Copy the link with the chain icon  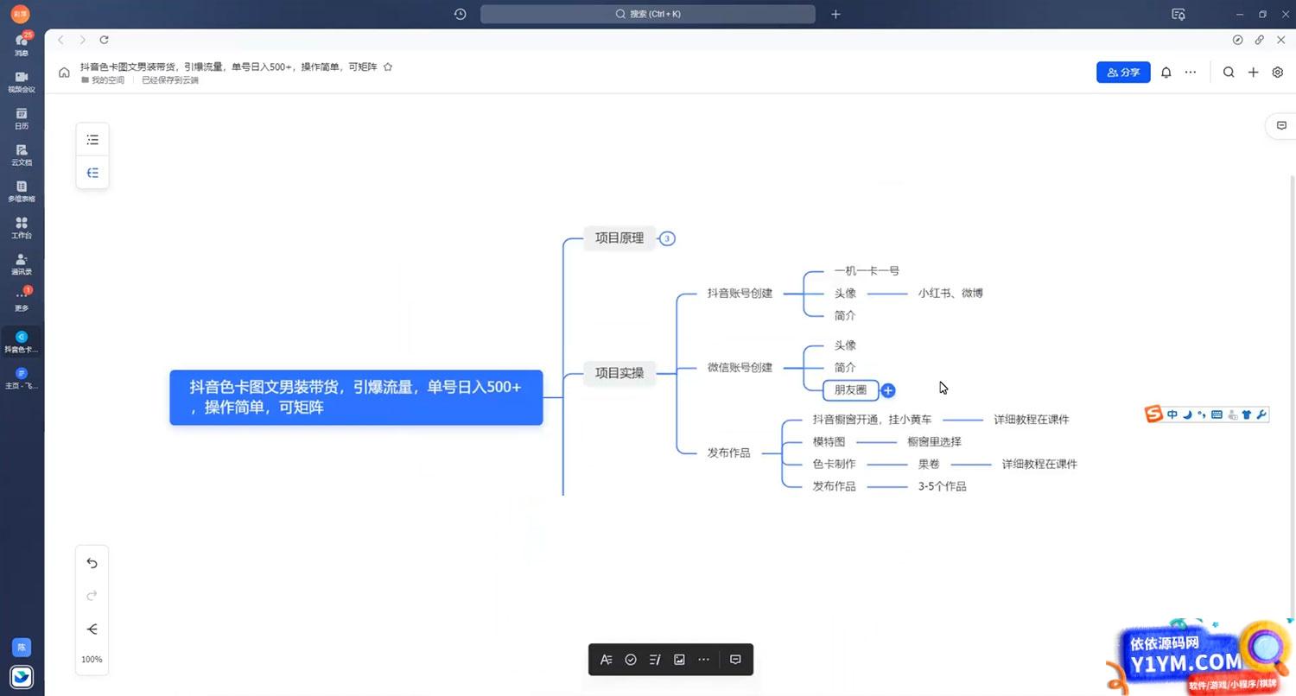coord(1259,40)
